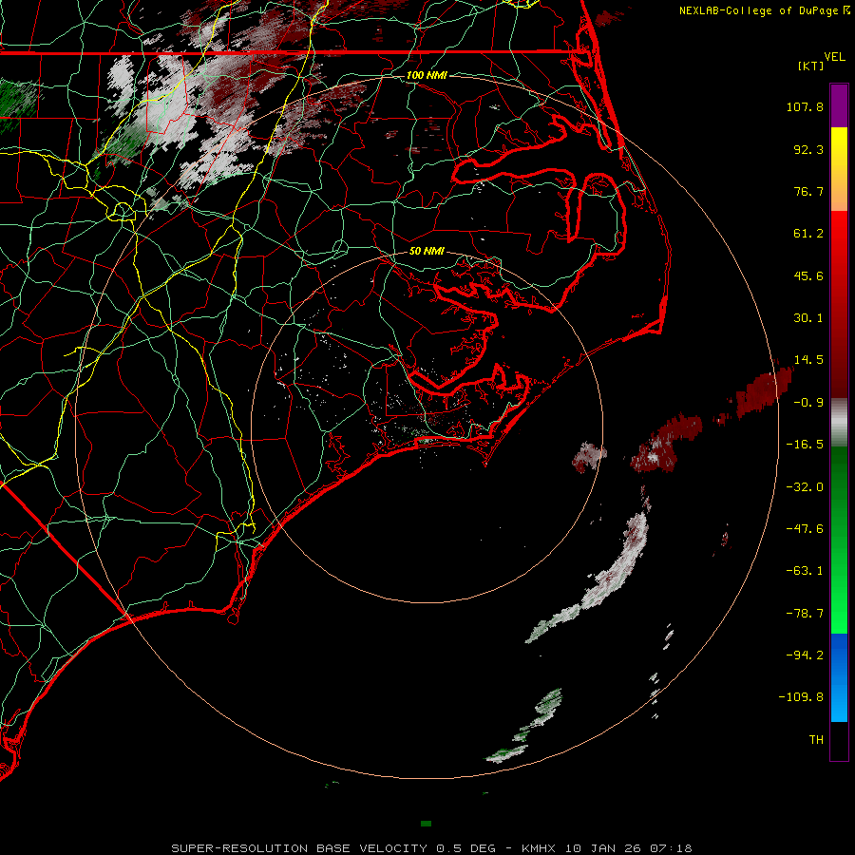Click the 14.5 velocity scale value
The image size is (855, 855).
click(808, 360)
